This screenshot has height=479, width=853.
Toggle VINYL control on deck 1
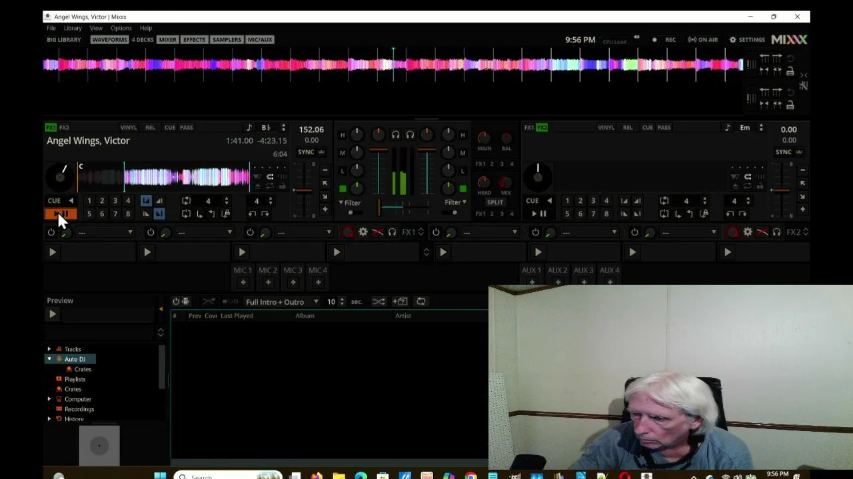pos(129,128)
